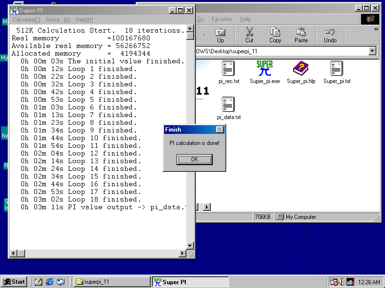Click 'The initial value finished.' line

point(103,61)
